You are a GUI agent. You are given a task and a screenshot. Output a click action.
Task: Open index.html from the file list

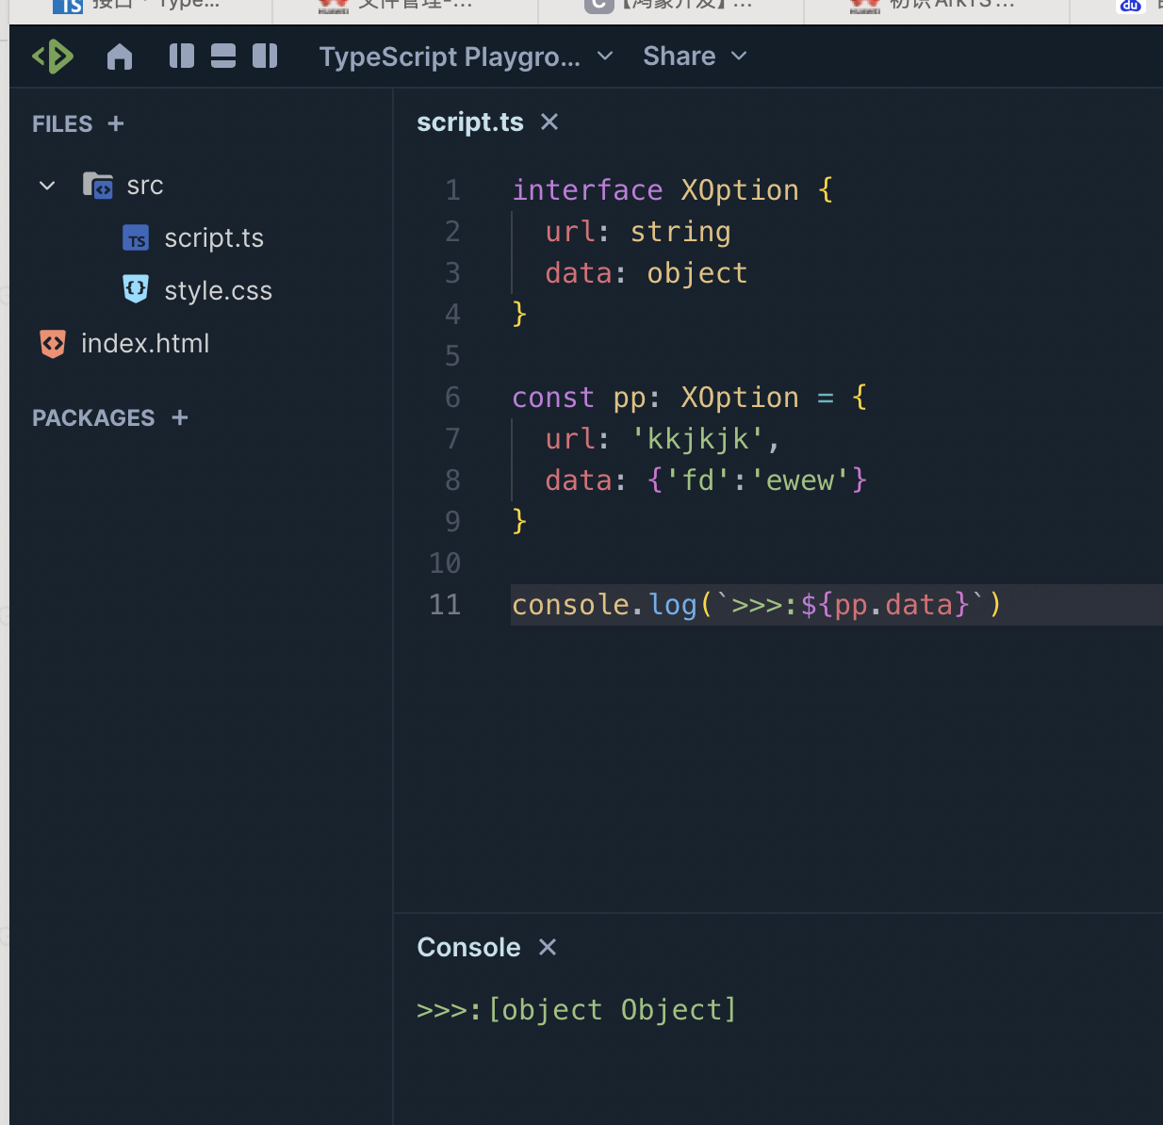click(145, 344)
